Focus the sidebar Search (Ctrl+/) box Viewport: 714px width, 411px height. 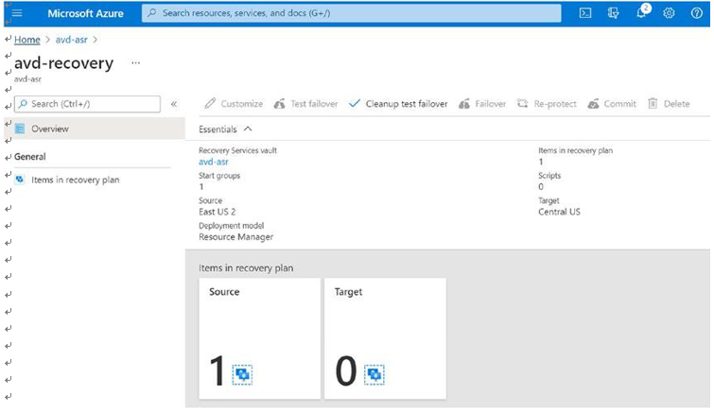(x=87, y=104)
